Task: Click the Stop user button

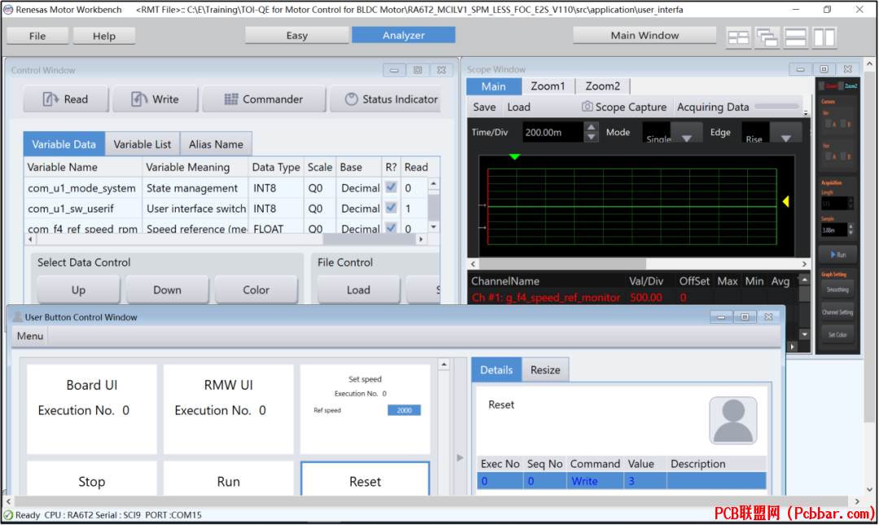Action: tap(92, 479)
